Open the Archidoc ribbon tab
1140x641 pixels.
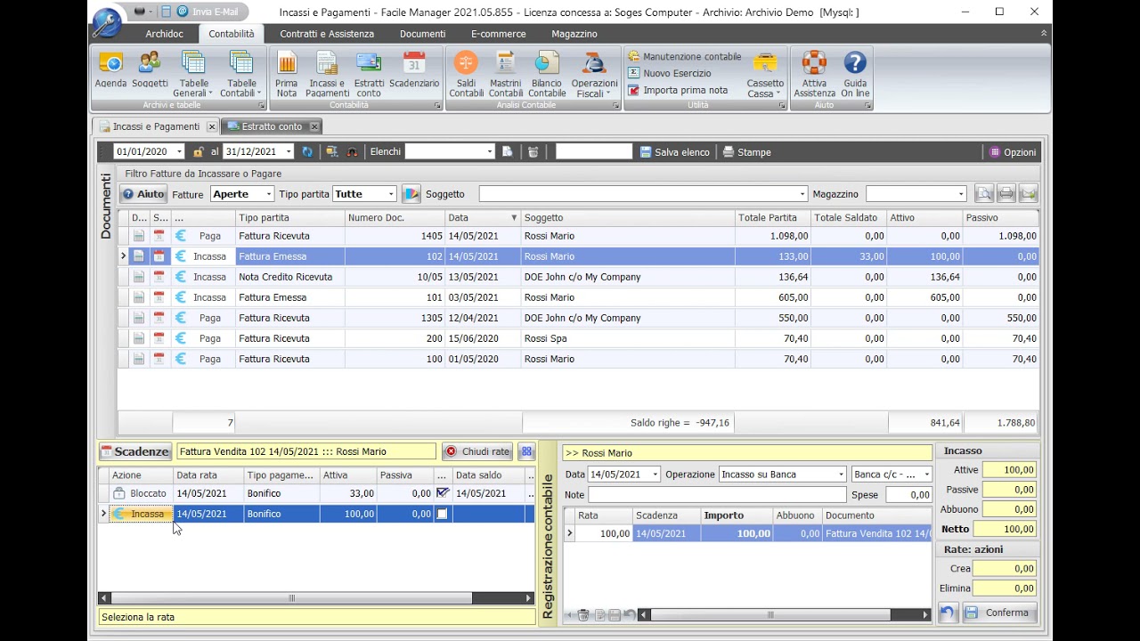(x=165, y=34)
